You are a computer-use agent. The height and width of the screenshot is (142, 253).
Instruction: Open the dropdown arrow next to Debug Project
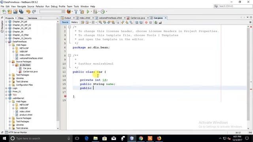pos(99,11)
